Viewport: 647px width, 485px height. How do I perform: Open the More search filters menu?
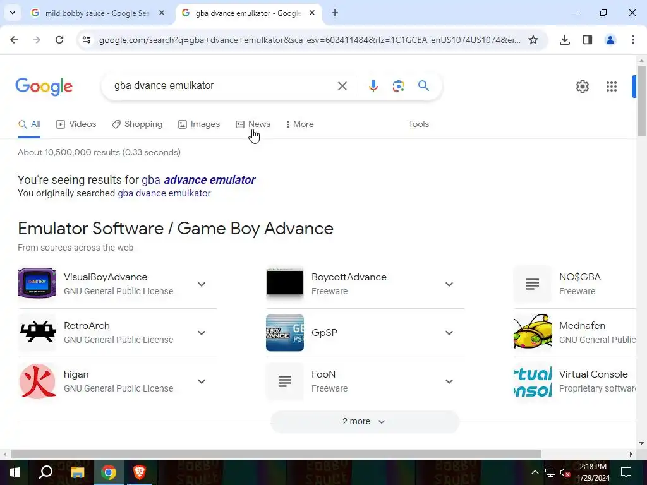tap(299, 124)
